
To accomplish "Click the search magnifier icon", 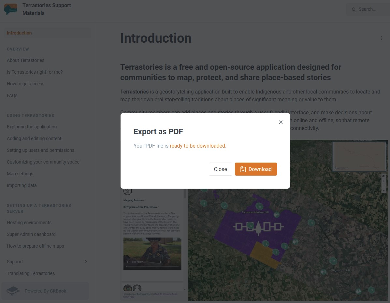I will coord(354,9).
